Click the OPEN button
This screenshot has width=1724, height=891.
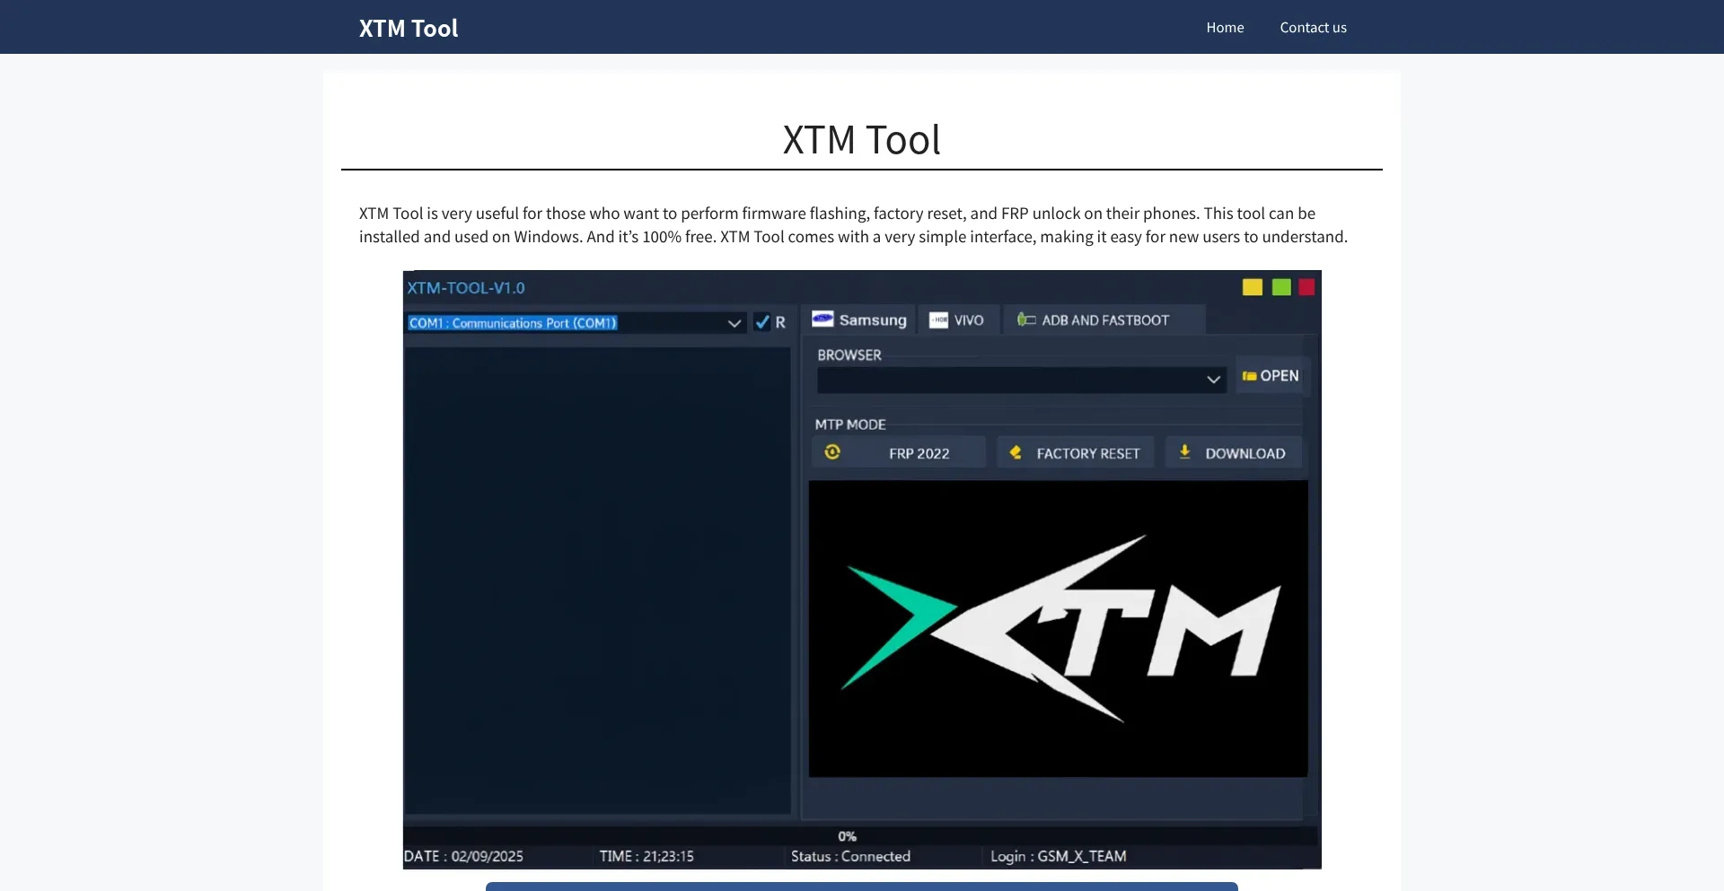pos(1271,376)
